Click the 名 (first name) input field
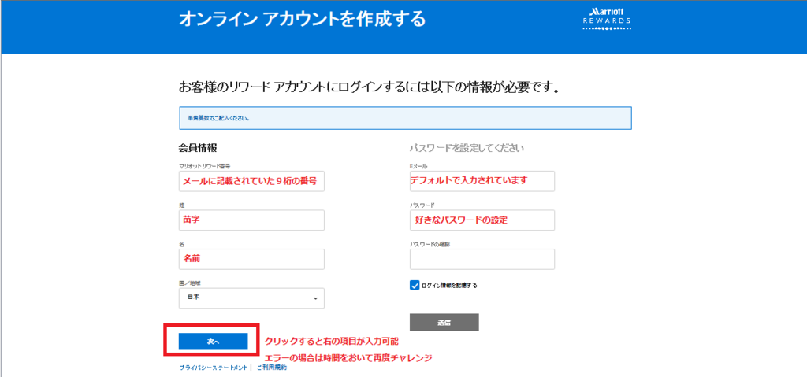Screen dimensions: 807x377 click(251, 259)
